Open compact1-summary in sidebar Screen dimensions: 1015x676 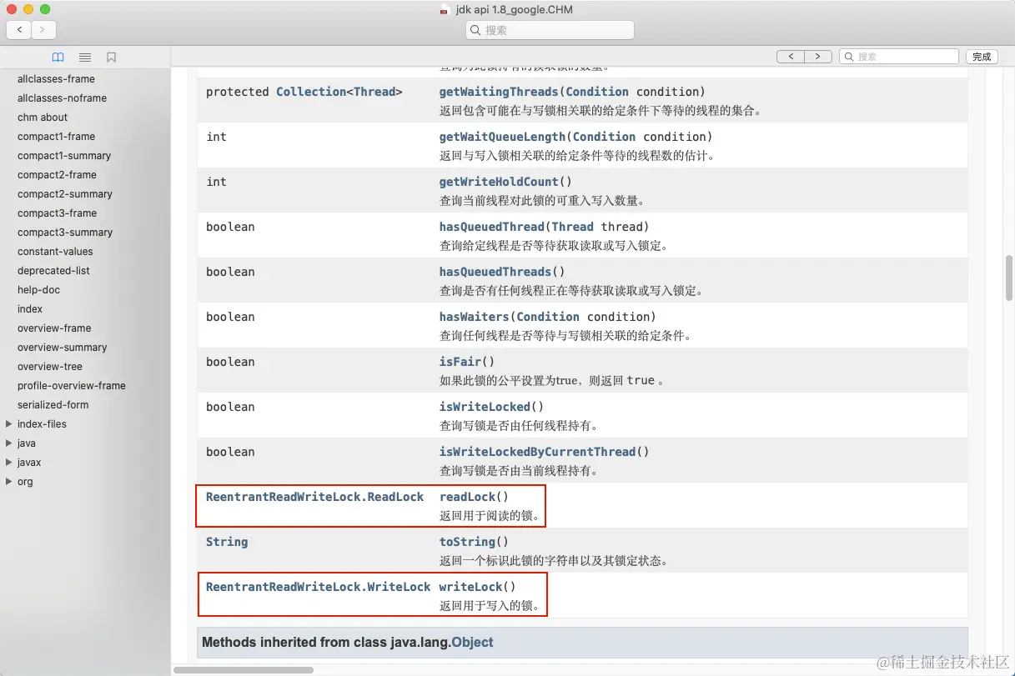64,156
